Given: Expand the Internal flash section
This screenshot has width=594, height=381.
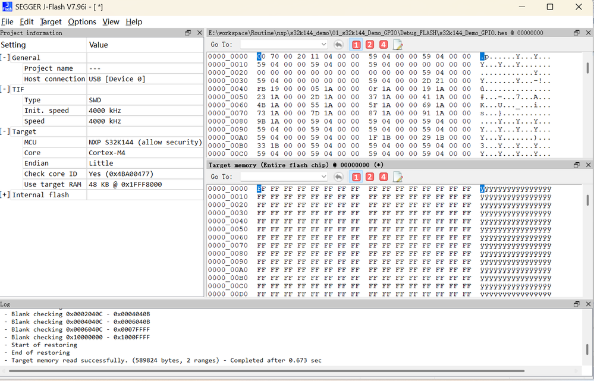Looking at the screenshot, I should point(5,195).
